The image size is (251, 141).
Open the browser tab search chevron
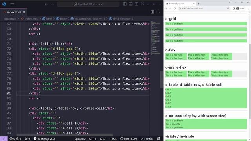click(x=230, y=2)
